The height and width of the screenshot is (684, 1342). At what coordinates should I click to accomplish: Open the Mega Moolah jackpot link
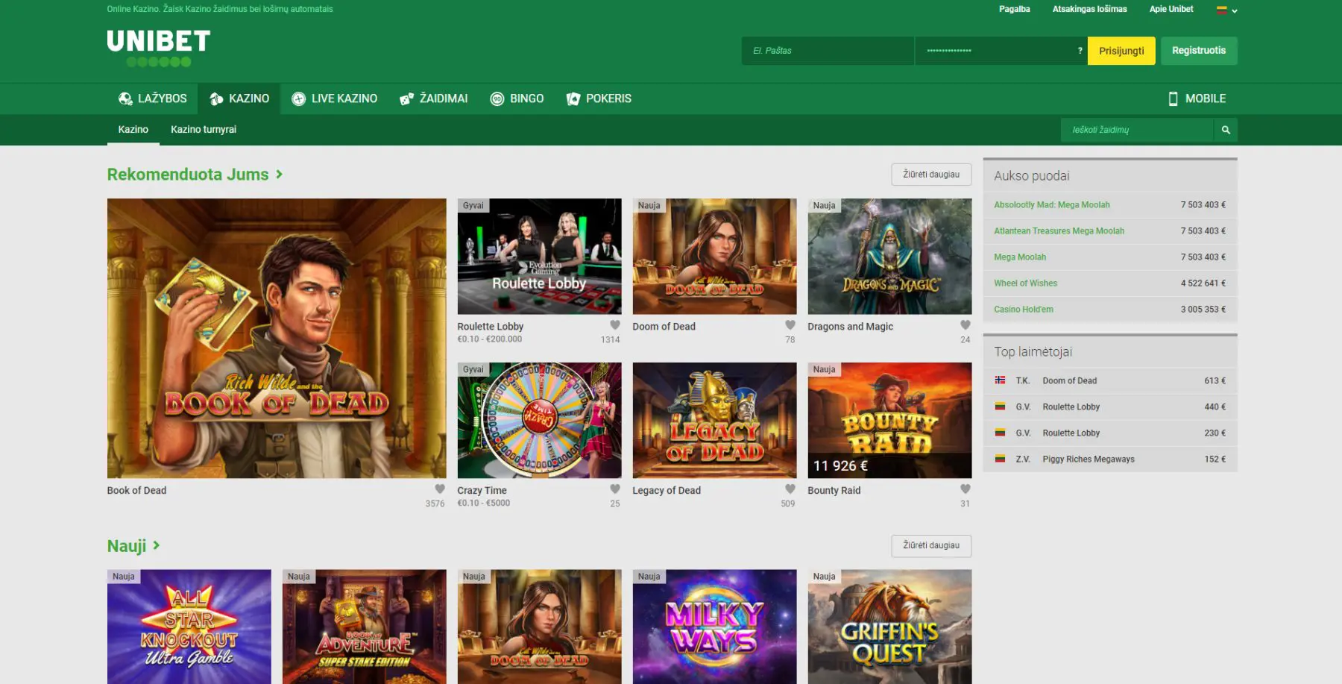[1020, 257]
